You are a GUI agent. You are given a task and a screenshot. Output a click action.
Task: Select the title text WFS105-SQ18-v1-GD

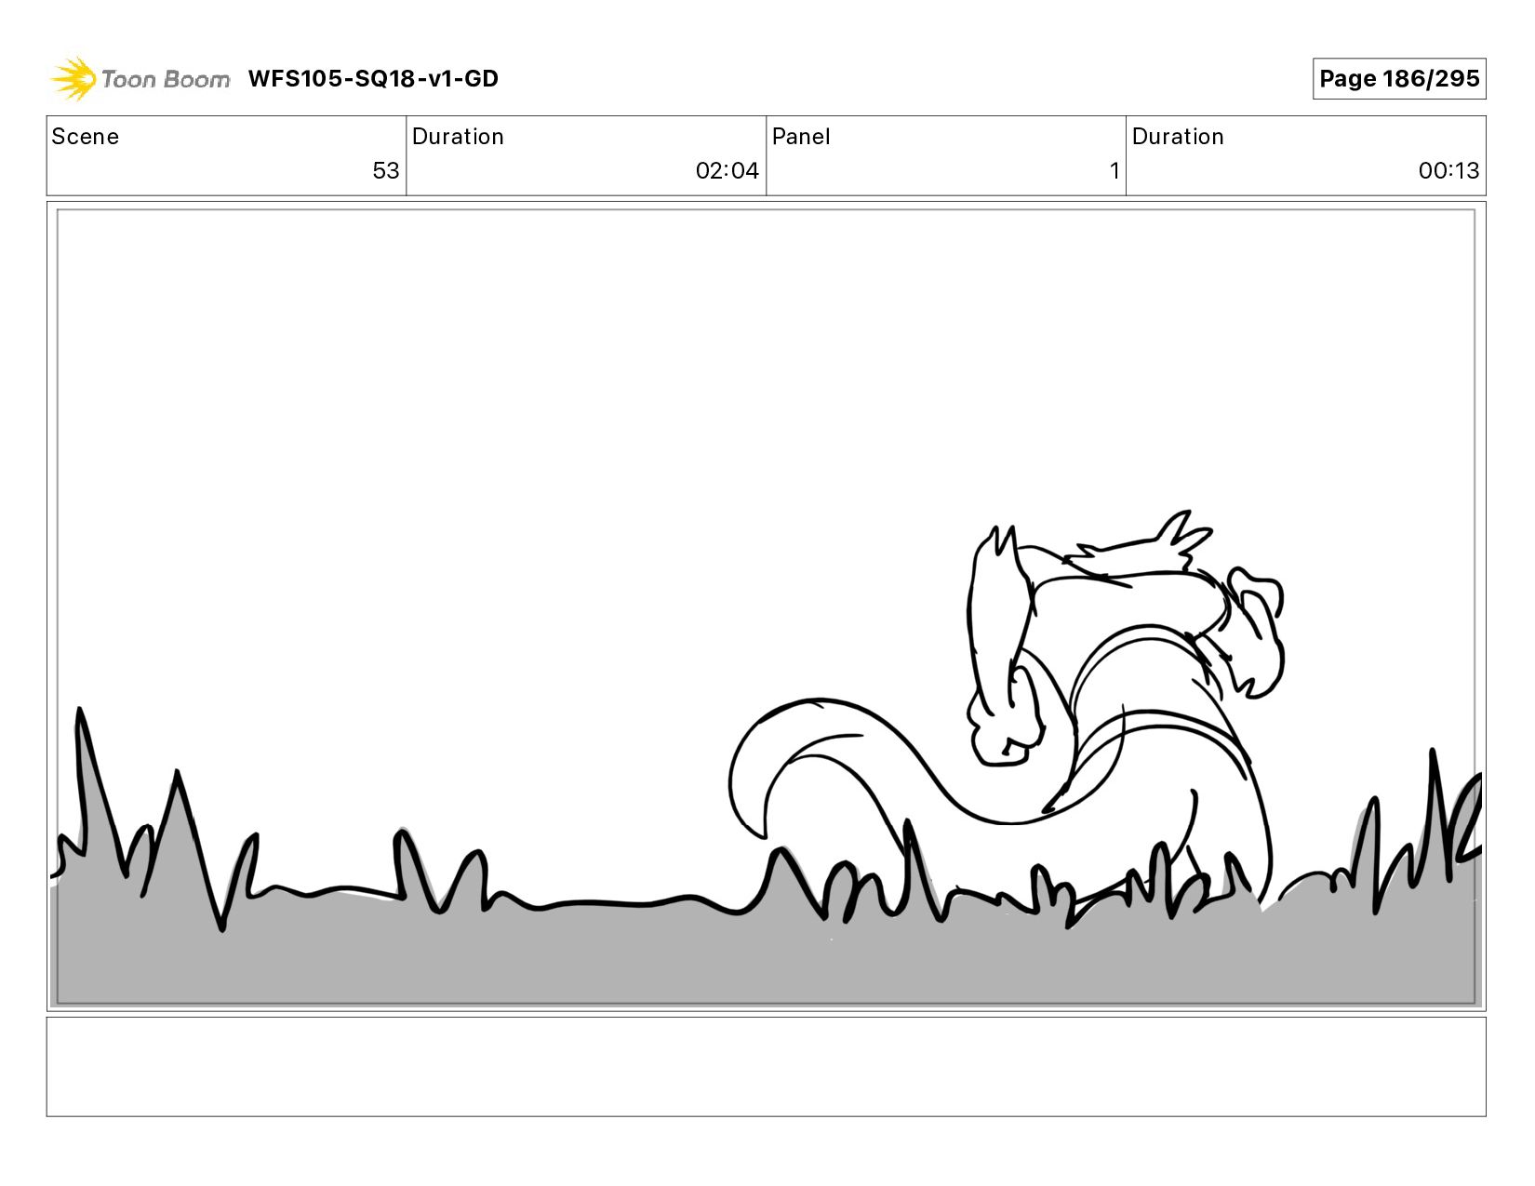pyautogui.click(x=373, y=79)
